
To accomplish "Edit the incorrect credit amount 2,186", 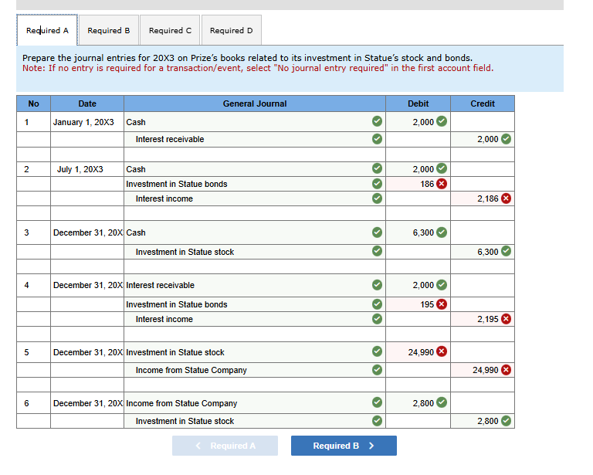I will (x=483, y=198).
